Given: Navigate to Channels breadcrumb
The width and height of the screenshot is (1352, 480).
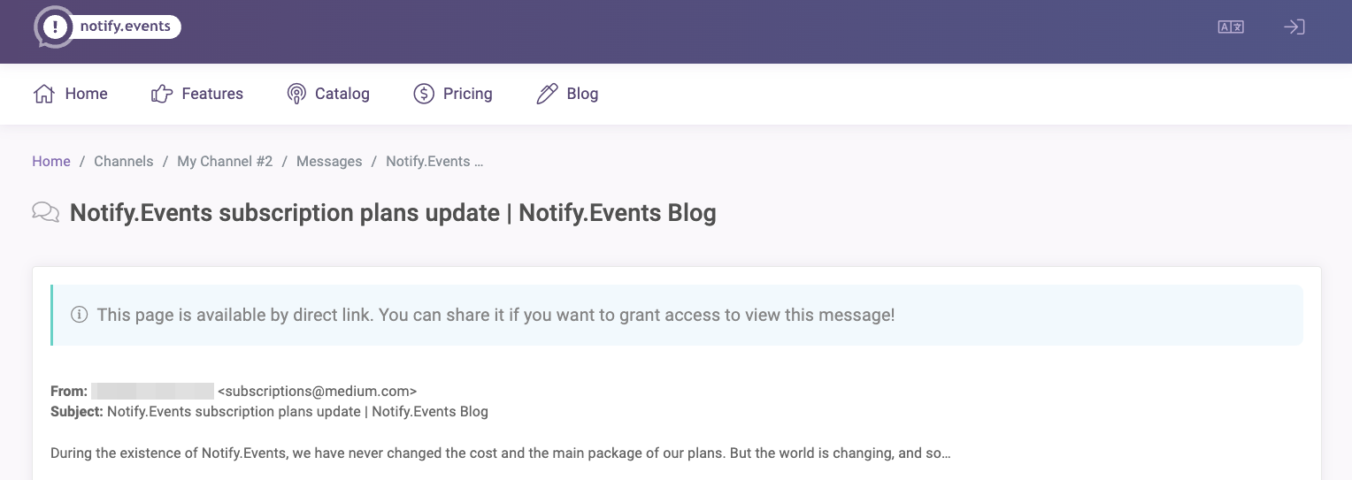Looking at the screenshot, I should 124,161.
